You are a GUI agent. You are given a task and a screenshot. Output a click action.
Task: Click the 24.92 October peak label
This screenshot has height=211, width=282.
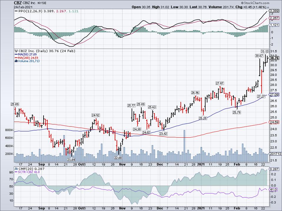(96, 115)
